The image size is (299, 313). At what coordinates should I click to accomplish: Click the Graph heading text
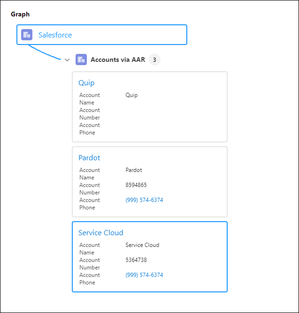[20, 14]
